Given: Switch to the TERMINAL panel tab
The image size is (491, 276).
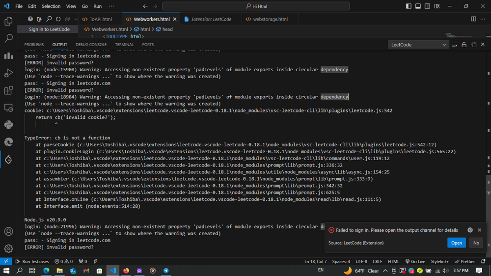Looking at the screenshot, I should [124, 45].
